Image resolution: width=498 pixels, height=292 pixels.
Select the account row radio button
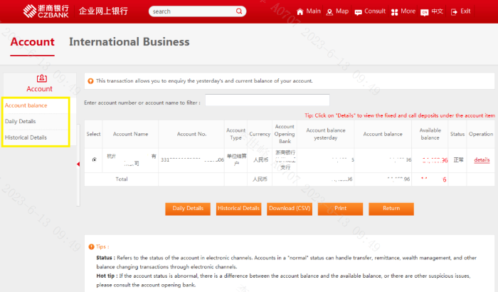coord(95,160)
